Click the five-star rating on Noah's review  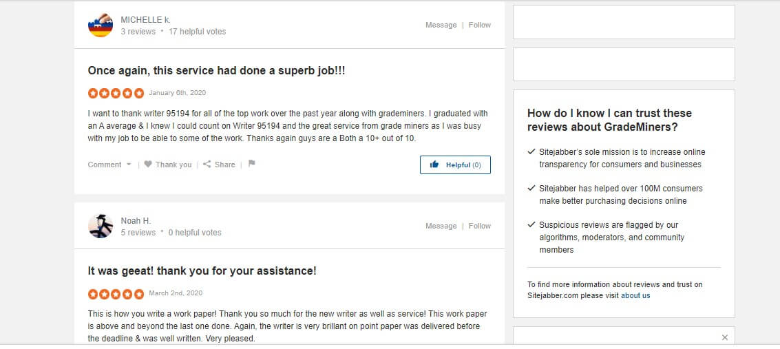click(116, 294)
